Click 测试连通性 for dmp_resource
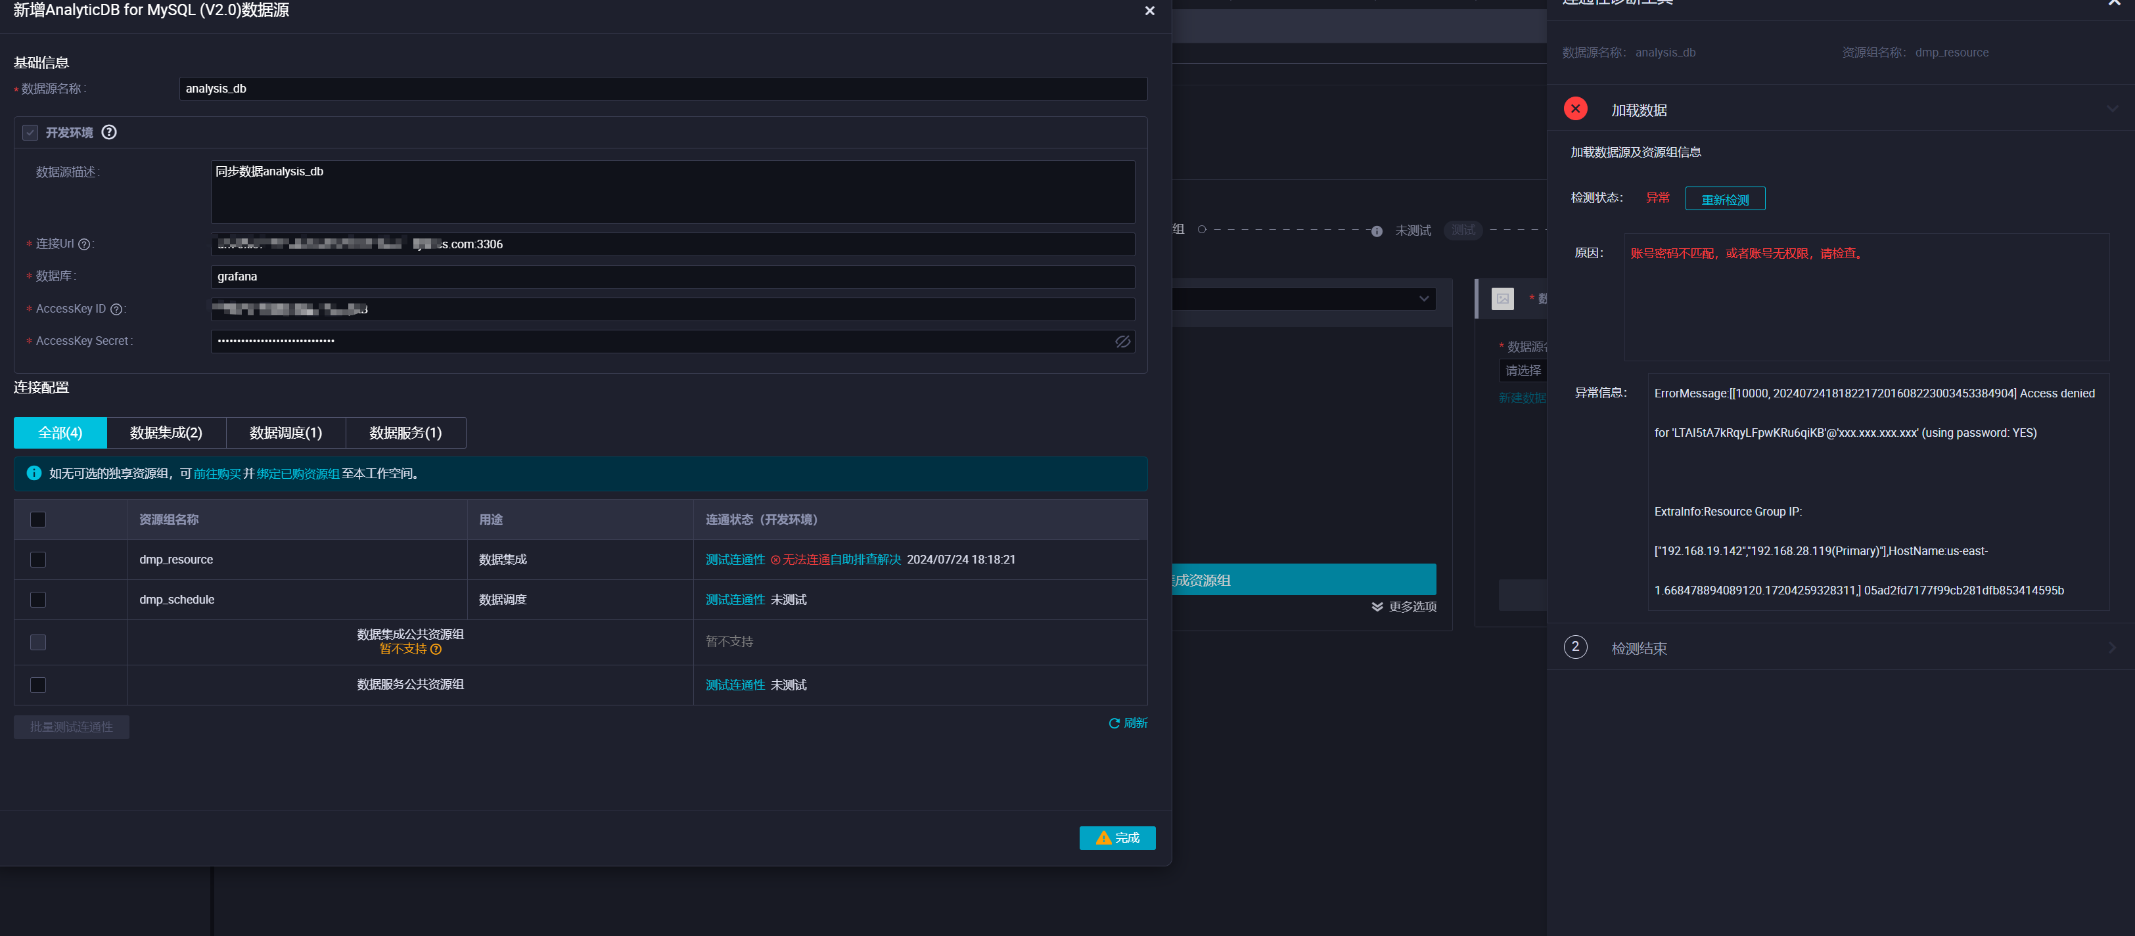 (735, 560)
